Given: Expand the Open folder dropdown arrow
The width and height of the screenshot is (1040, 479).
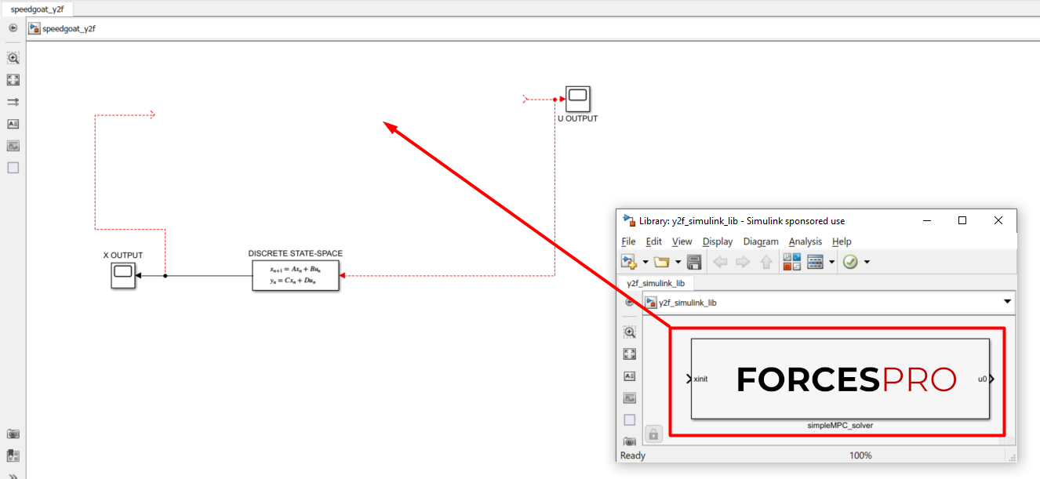Looking at the screenshot, I should click(x=677, y=262).
